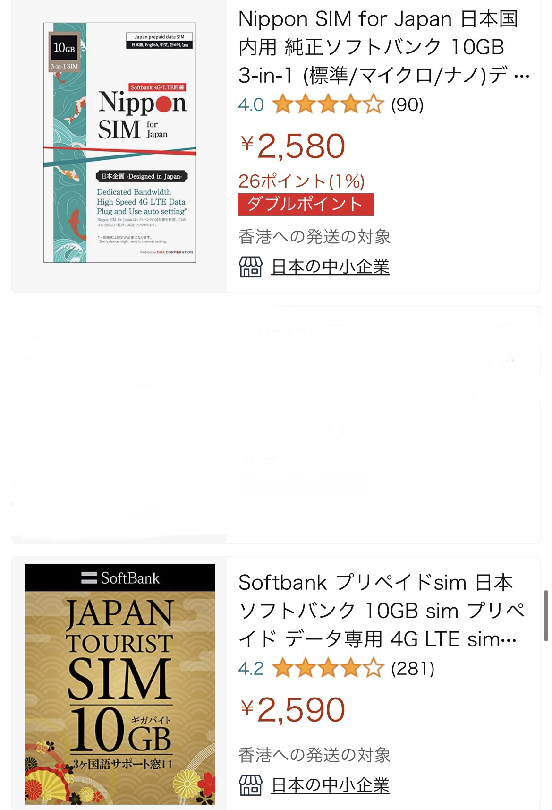Viewport: 552px width, 810px height.
Task: View the 4.0 star rating of Nippon SIM
Action: (x=328, y=104)
